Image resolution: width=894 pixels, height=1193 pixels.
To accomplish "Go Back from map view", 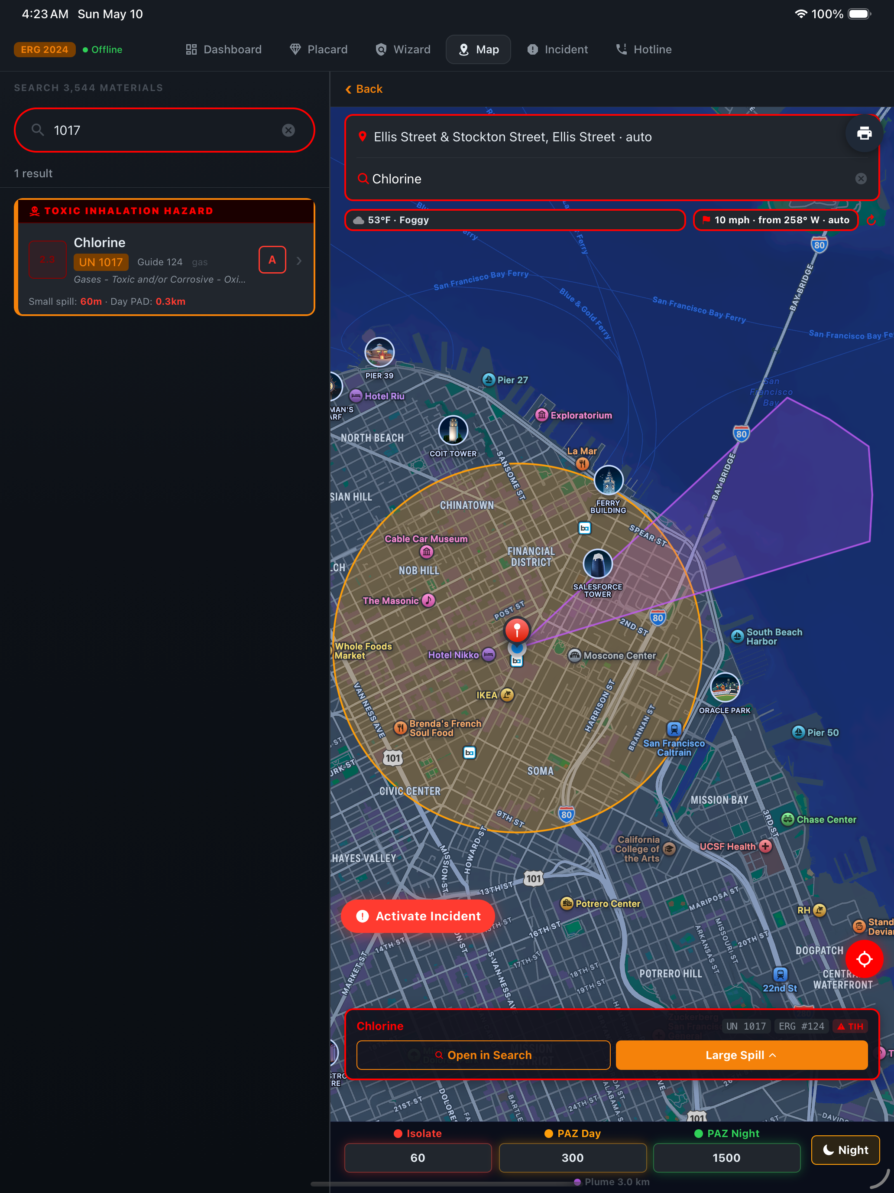I will (364, 89).
